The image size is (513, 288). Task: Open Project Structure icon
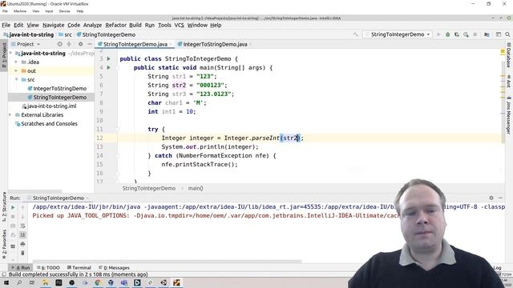point(487,34)
